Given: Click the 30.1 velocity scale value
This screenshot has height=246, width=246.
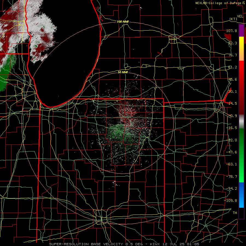Looking at the screenshot, I should pyautogui.click(x=233, y=91).
